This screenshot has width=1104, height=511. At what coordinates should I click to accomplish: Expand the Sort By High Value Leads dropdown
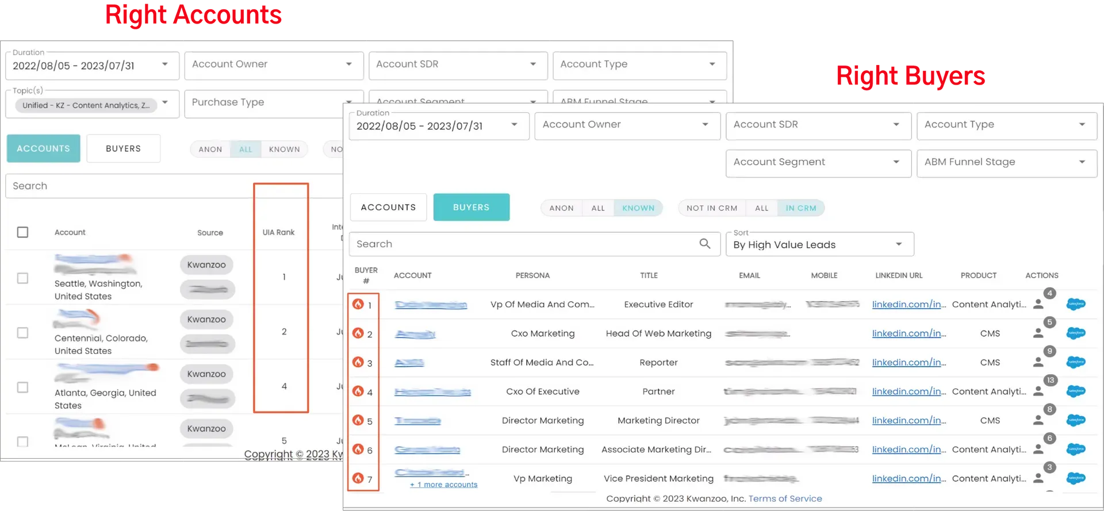[x=819, y=244]
